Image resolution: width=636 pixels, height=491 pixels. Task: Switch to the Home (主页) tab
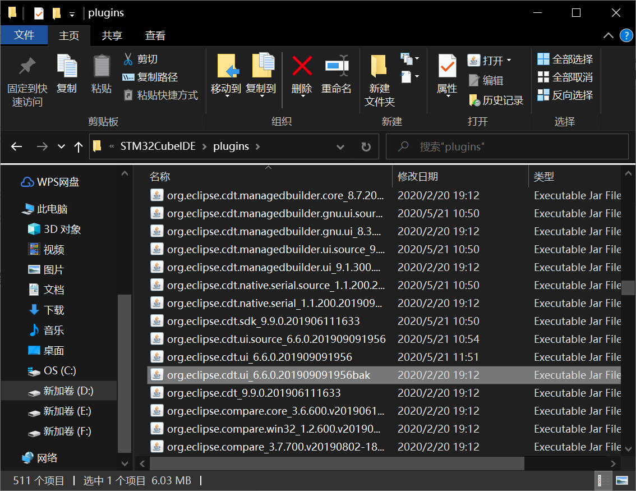tap(69, 36)
